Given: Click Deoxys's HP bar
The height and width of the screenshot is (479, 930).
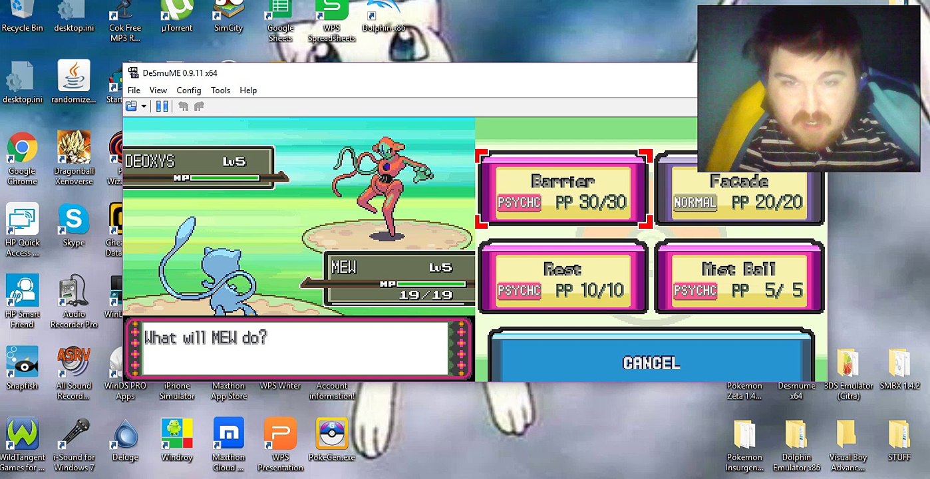Looking at the screenshot, I should pos(225,178).
